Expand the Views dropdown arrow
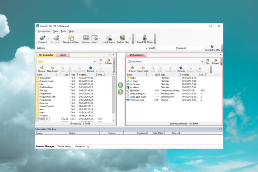The width and height of the screenshot is (258, 172). (x=99, y=39)
